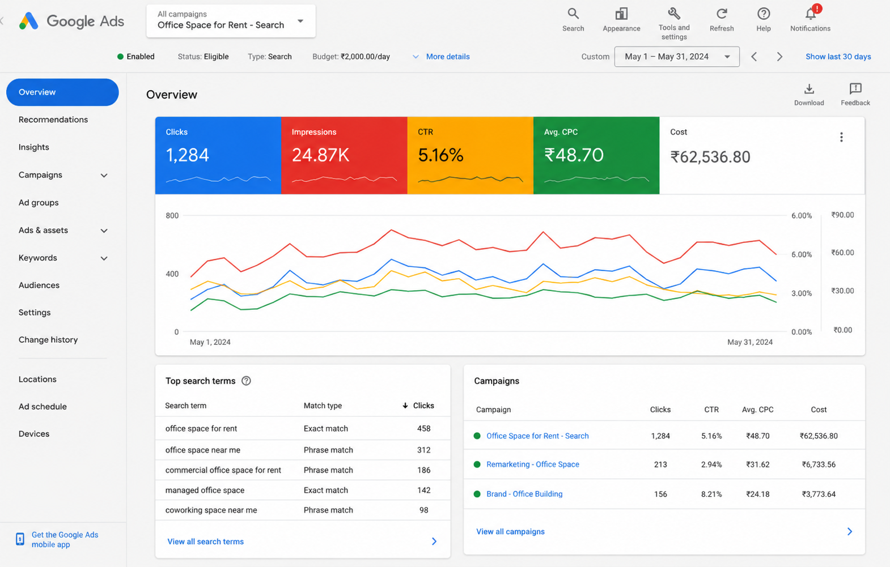Image resolution: width=890 pixels, height=567 pixels.
Task: Select the Overview sidebar item
Action: 62,92
